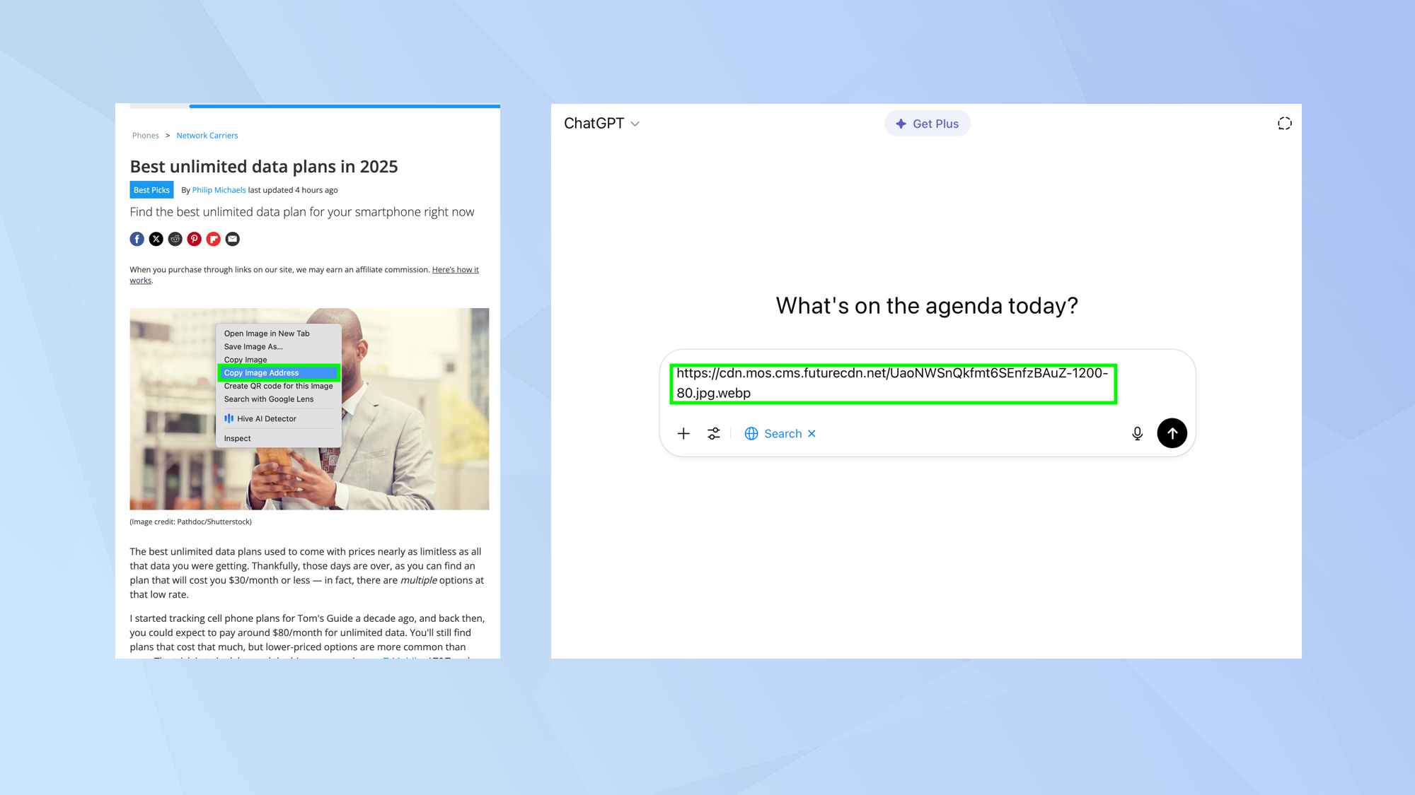Choose Search with Google Lens option
The width and height of the screenshot is (1415, 795).
pyautogui.click(x=269, y=399)
